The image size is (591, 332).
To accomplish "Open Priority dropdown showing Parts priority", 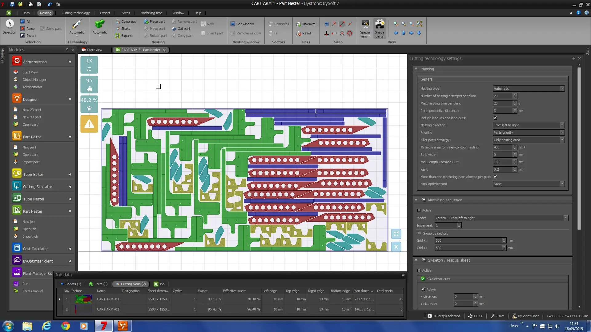I will [529, 132].
